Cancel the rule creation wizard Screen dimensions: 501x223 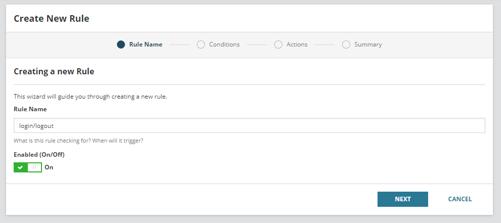pyautogui.click(x=460, y=199)
